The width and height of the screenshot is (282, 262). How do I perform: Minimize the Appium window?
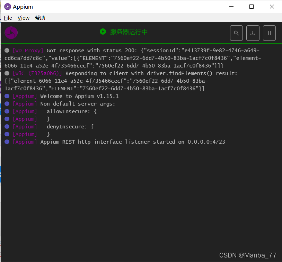[231, 7]
